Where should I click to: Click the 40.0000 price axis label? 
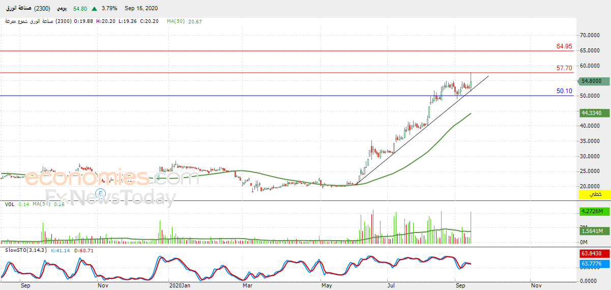tap(590, 126)
